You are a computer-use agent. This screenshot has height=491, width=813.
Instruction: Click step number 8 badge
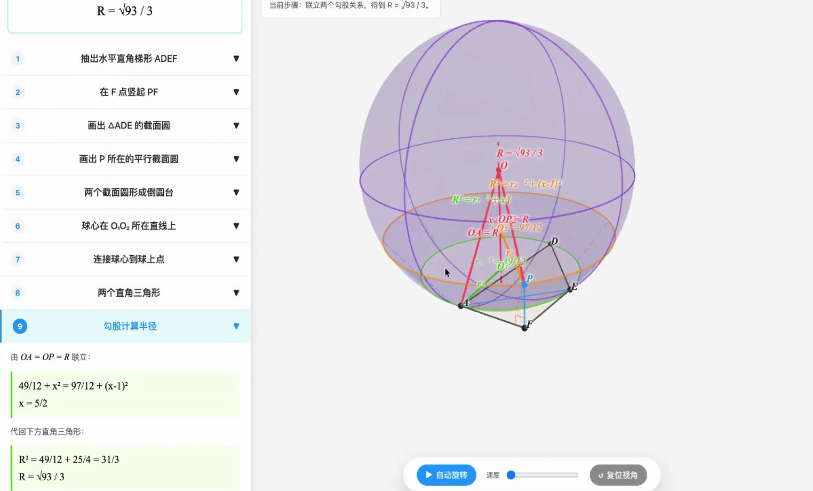coord(18,293)
